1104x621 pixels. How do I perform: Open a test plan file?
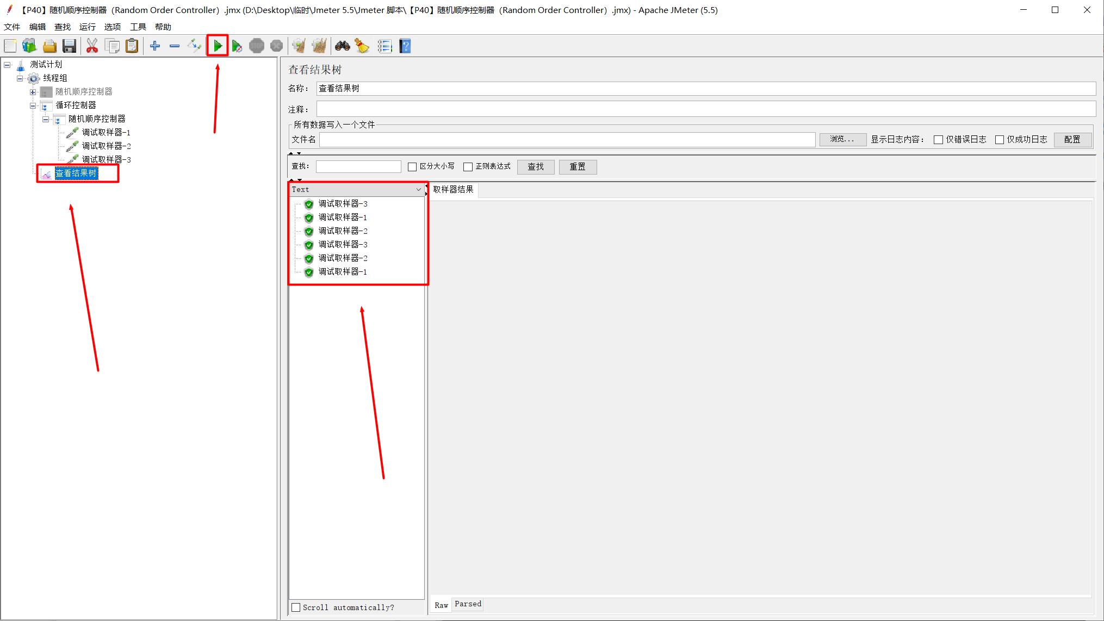[49, 46]
